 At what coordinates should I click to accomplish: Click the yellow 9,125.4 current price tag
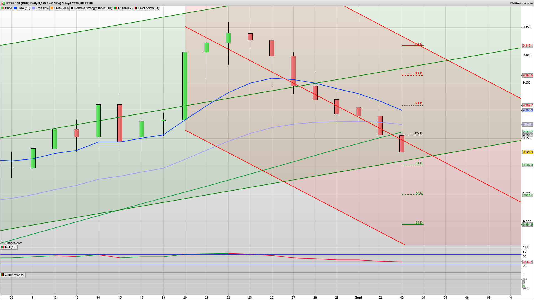[x=528, y=152]
